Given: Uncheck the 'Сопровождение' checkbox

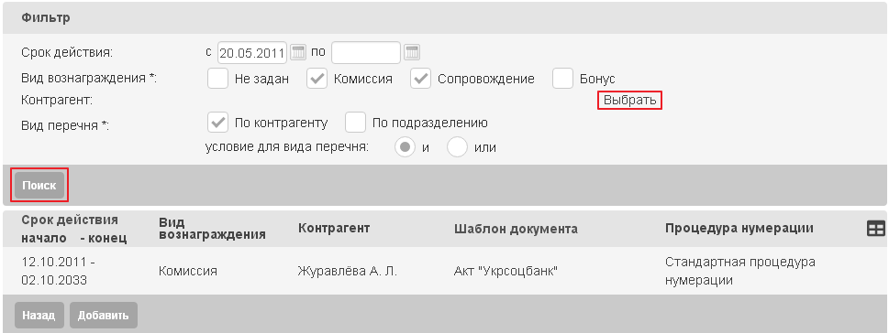Looking at the screenshot, I should coord(421,79).
